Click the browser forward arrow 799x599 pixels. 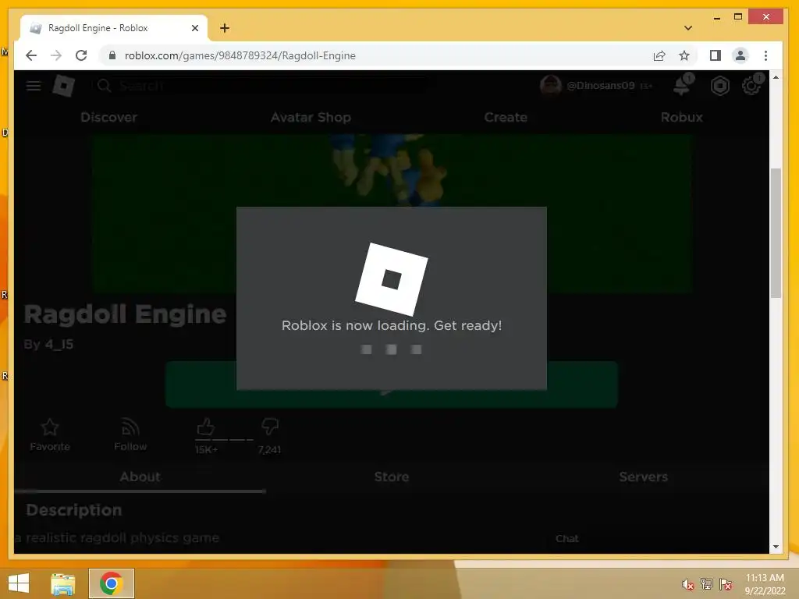(56, 55)
